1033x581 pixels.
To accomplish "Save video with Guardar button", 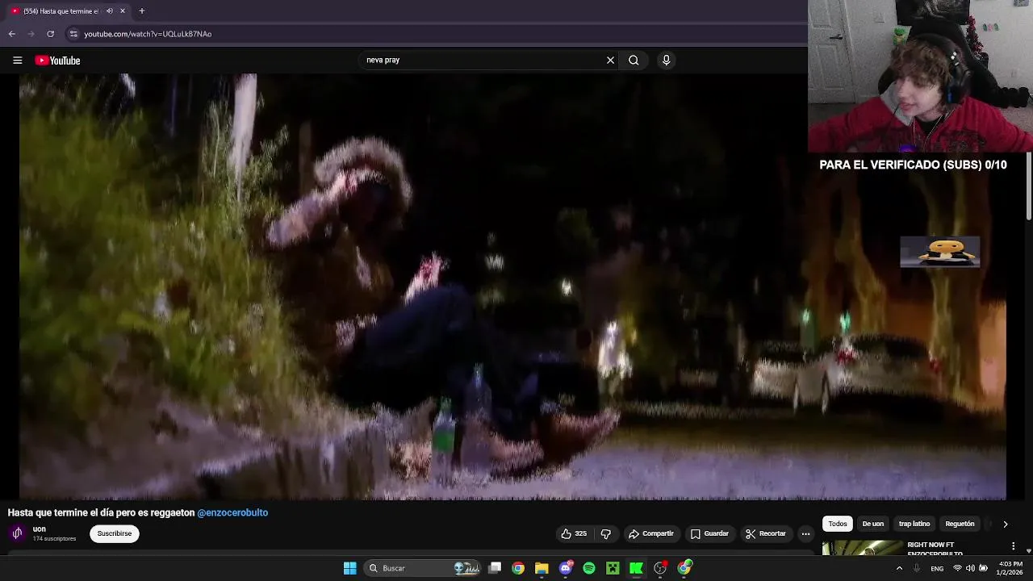I will pos(709,533).
